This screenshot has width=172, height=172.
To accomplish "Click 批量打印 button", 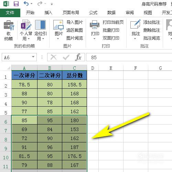I will 111,30.
